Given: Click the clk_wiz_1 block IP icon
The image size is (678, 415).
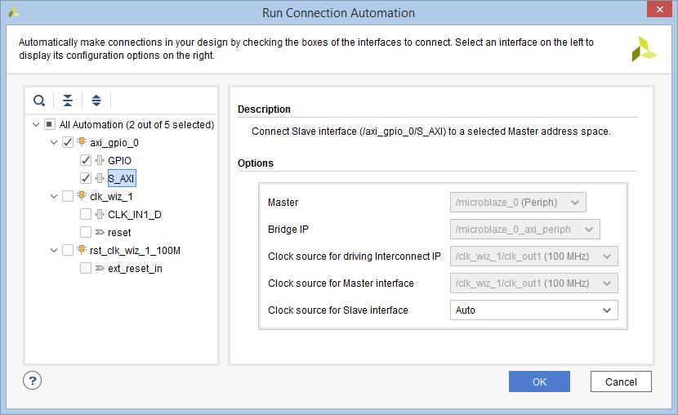Looking at the screenshot, I should click(x=82, y=196).
